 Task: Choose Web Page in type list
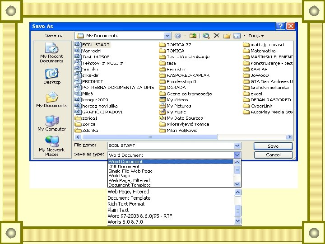point(171,175)
